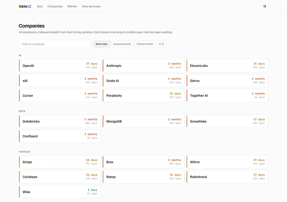Click the "384 open" count on Snowflake
Viewport: 287px width, 202px height.
click(259, 123)
